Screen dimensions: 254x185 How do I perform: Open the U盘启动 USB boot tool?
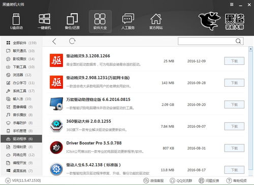click(16, 21)
